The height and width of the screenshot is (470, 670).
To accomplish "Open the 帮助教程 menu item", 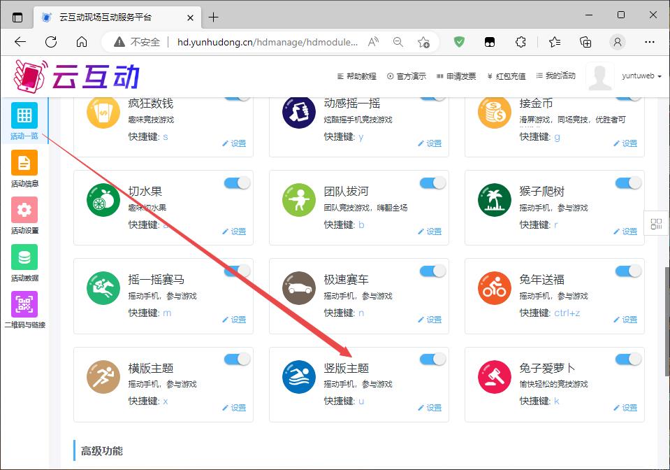I will (357, 76).
